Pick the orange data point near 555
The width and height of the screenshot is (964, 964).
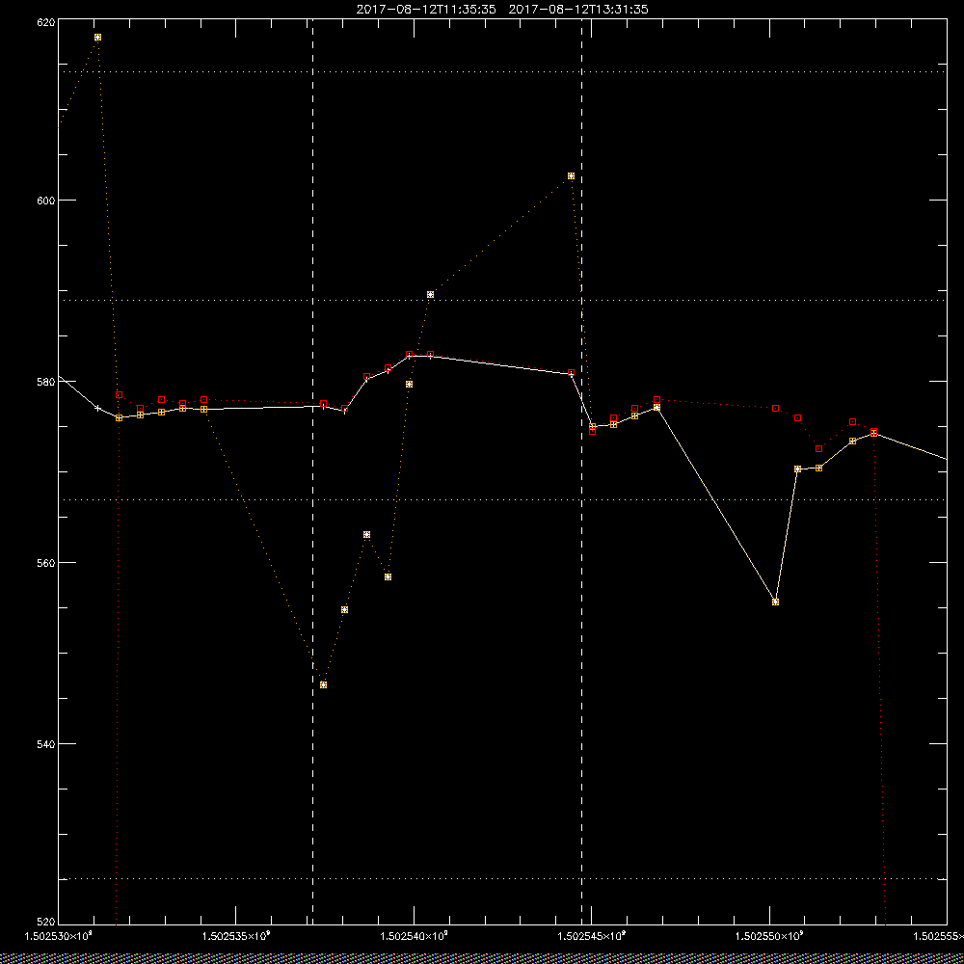tap(345, 610)
